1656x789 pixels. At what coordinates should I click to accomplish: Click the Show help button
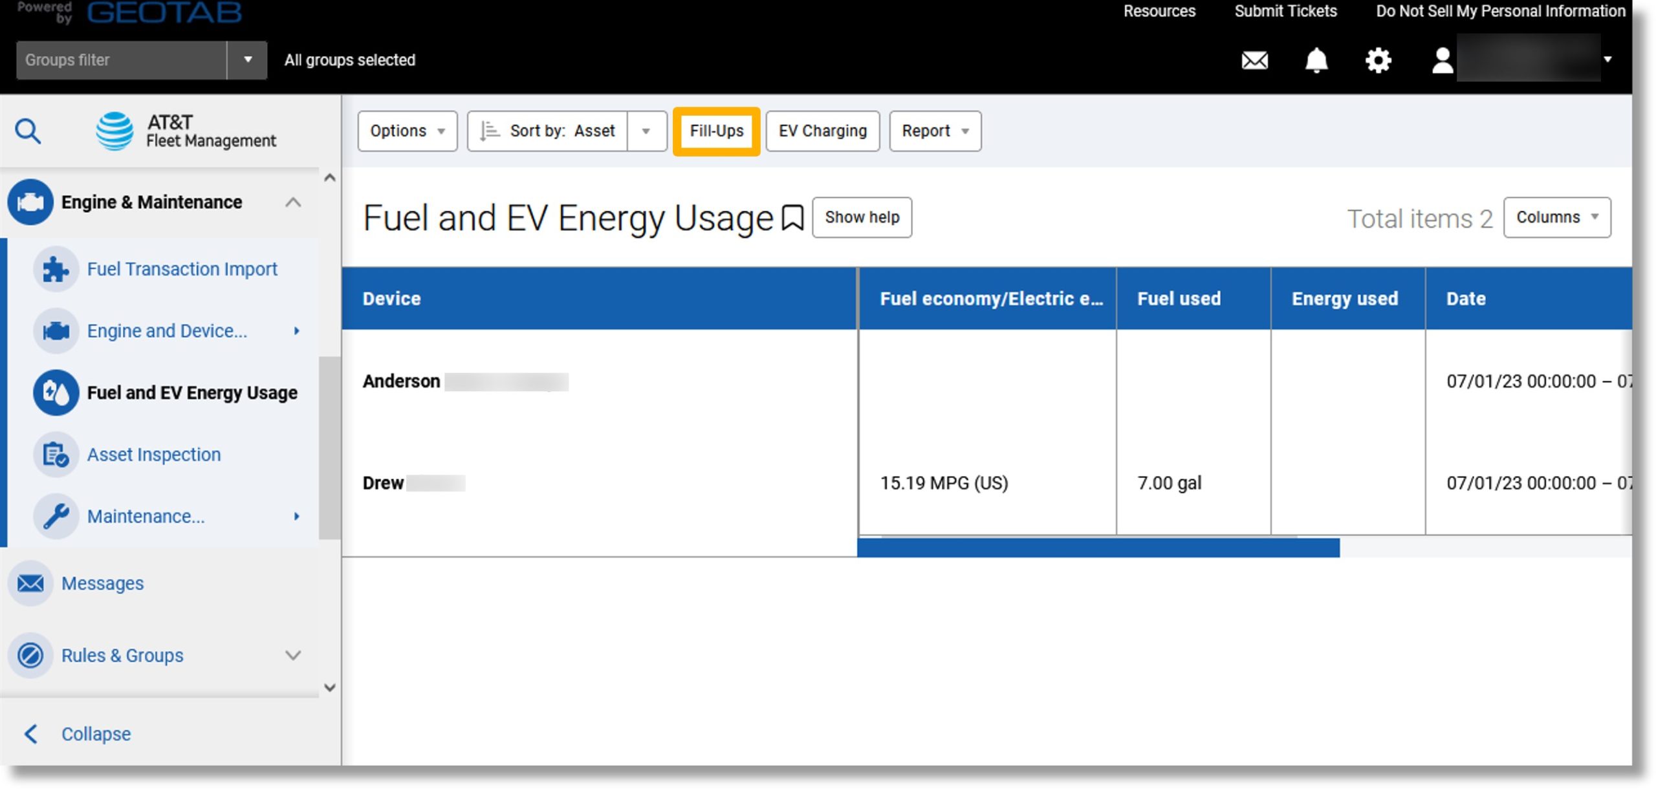point(861,217)
